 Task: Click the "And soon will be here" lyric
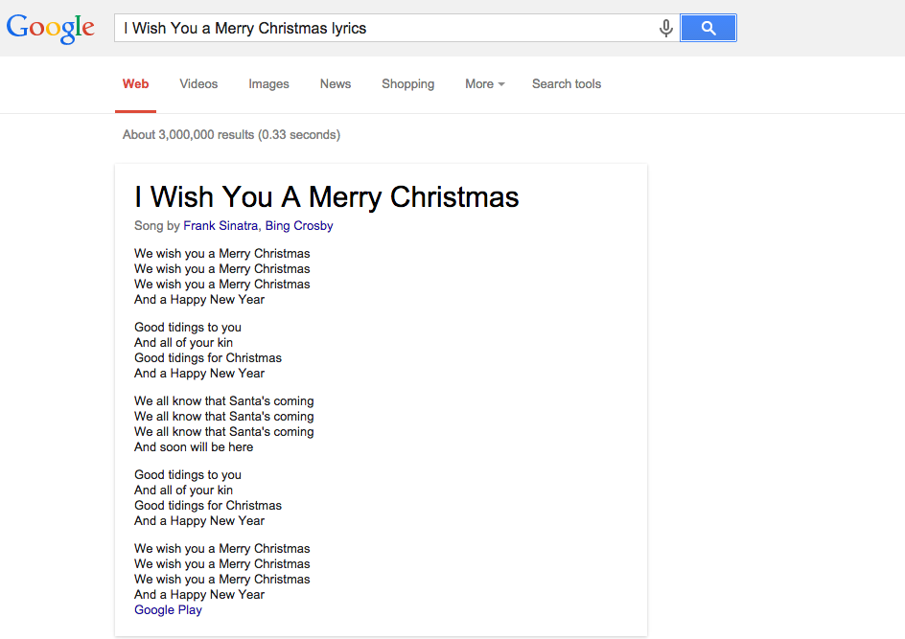[x=194, y=447]
